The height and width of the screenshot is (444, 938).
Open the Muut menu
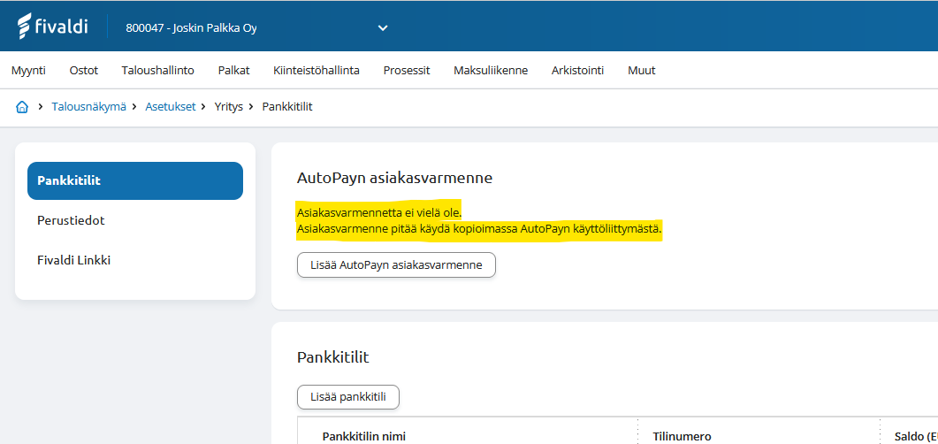pos(641,71)
